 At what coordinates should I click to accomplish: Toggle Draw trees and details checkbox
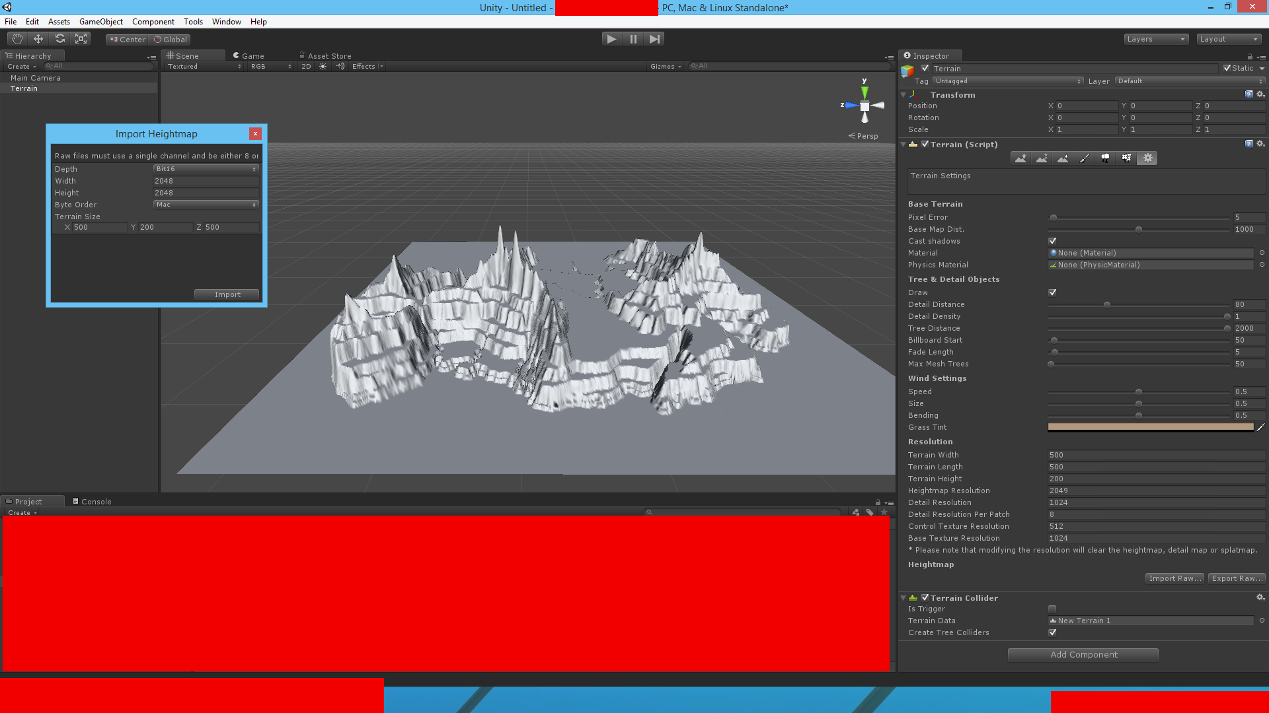click(x=1052, y=292)
